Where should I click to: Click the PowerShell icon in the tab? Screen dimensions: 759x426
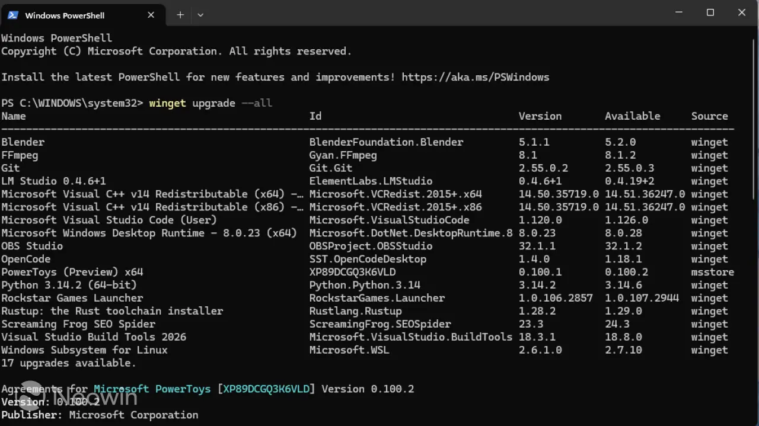click(x=12, y=15)
